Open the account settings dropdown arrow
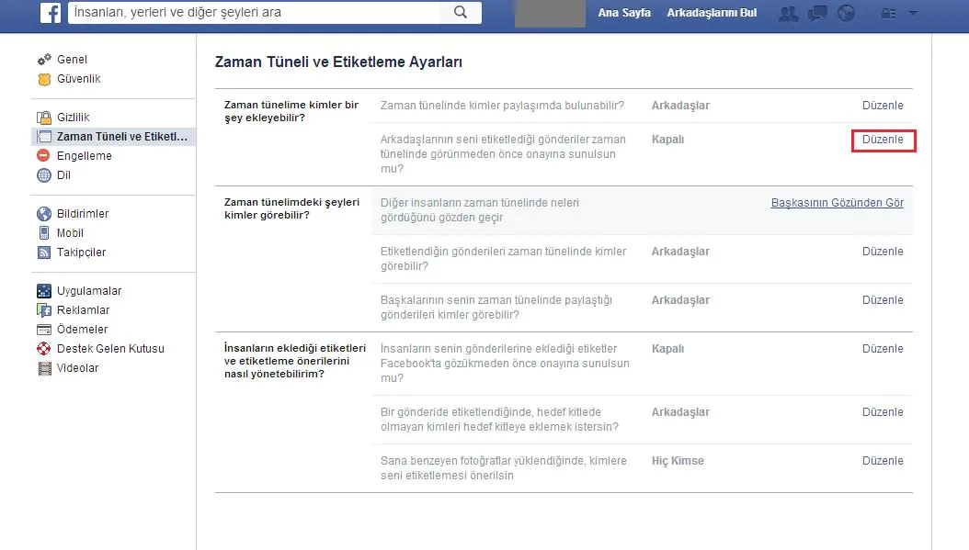 point(912,13)
